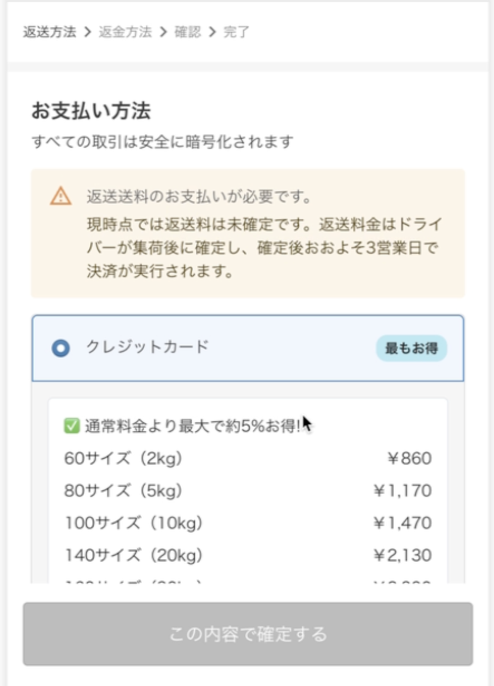Click the 返送送料のお支払いが必要です notice text
This screenshot has height=686, width=494.
point(198,197)
